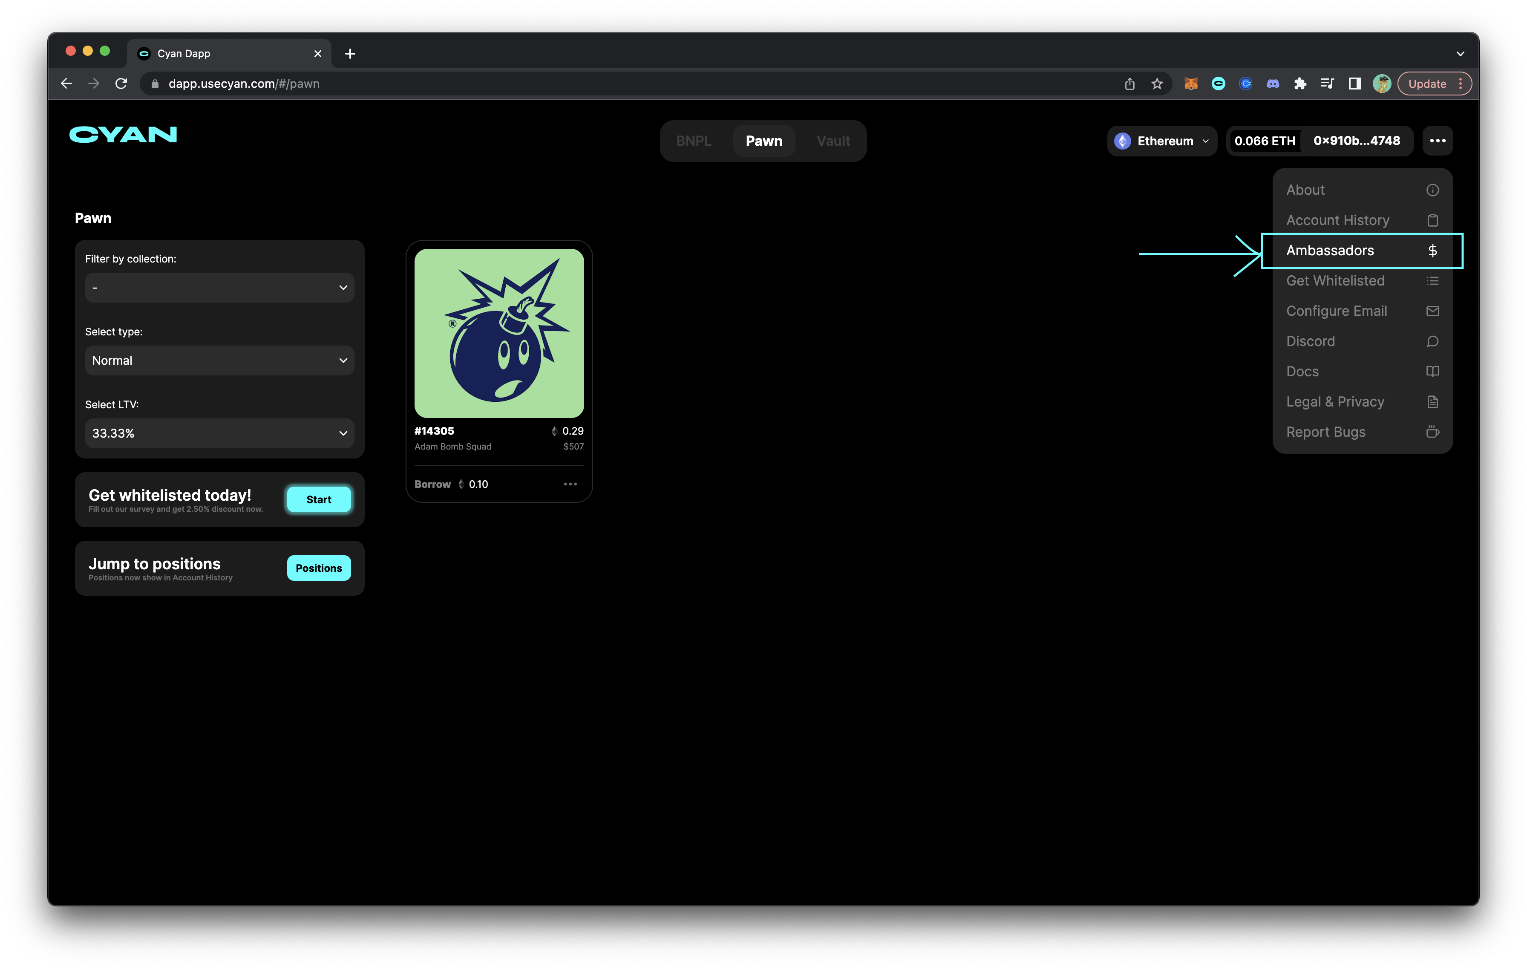This screenshot has height=969, width=1527.
Task: Open Legal & Privacy menu item
Action: (x=1362, y=402)
